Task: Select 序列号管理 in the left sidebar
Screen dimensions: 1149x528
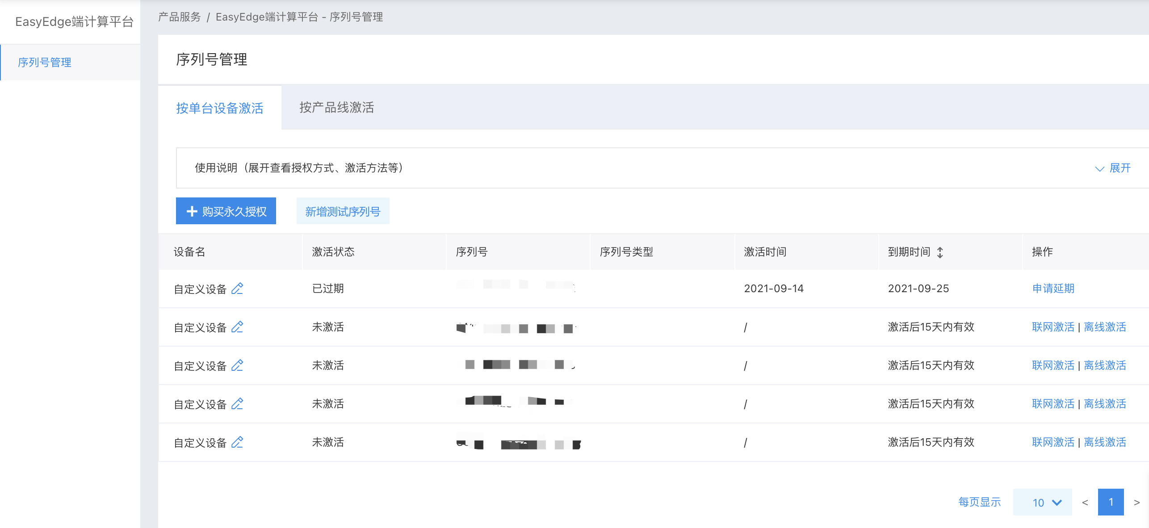Action: (x=71, y=63)
